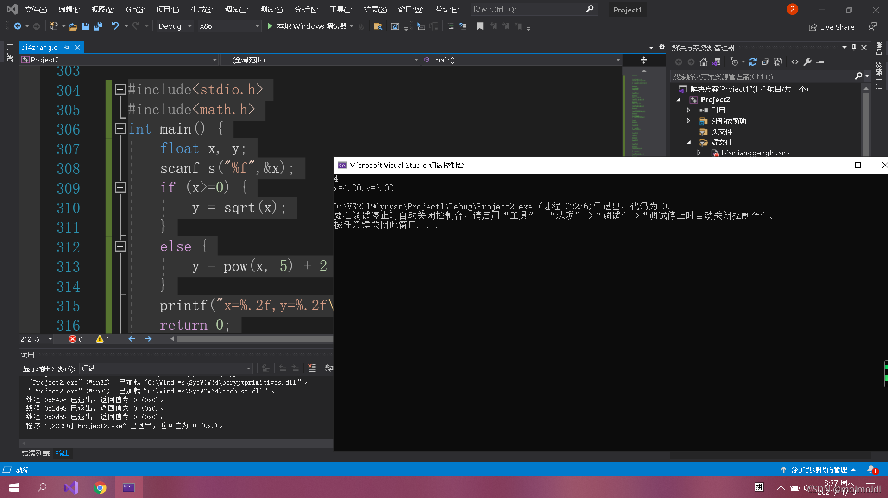Split the editor with the split icon
This screenshot has width=888, height=498.
643,60
